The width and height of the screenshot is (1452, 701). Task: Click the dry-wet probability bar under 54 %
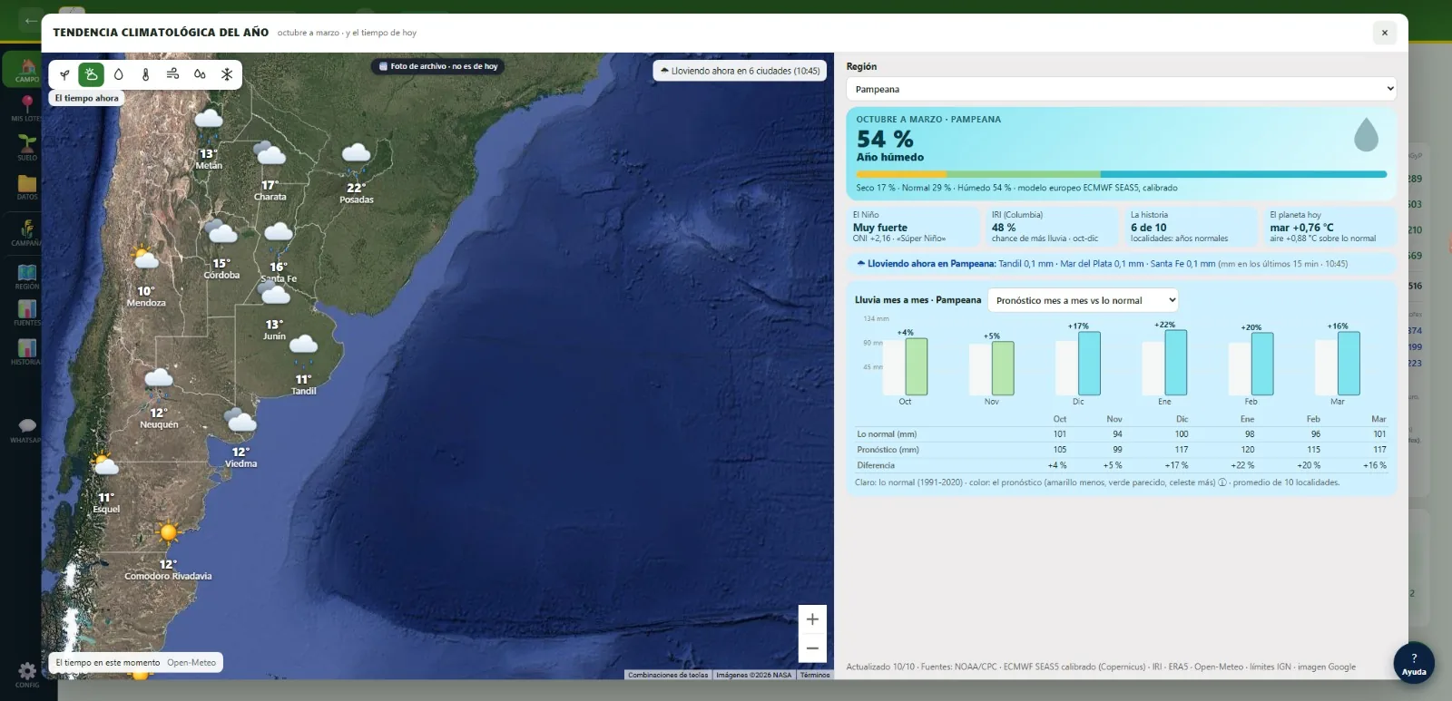click(1121, 174)
